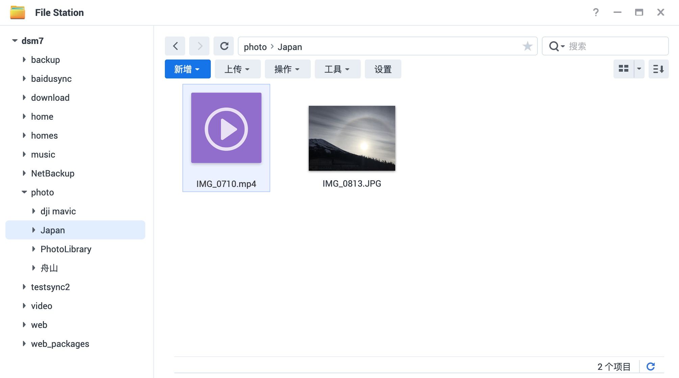Screen dimensions: 679x378
Task: Select the home folder in the tree
Action: (42, 117)
